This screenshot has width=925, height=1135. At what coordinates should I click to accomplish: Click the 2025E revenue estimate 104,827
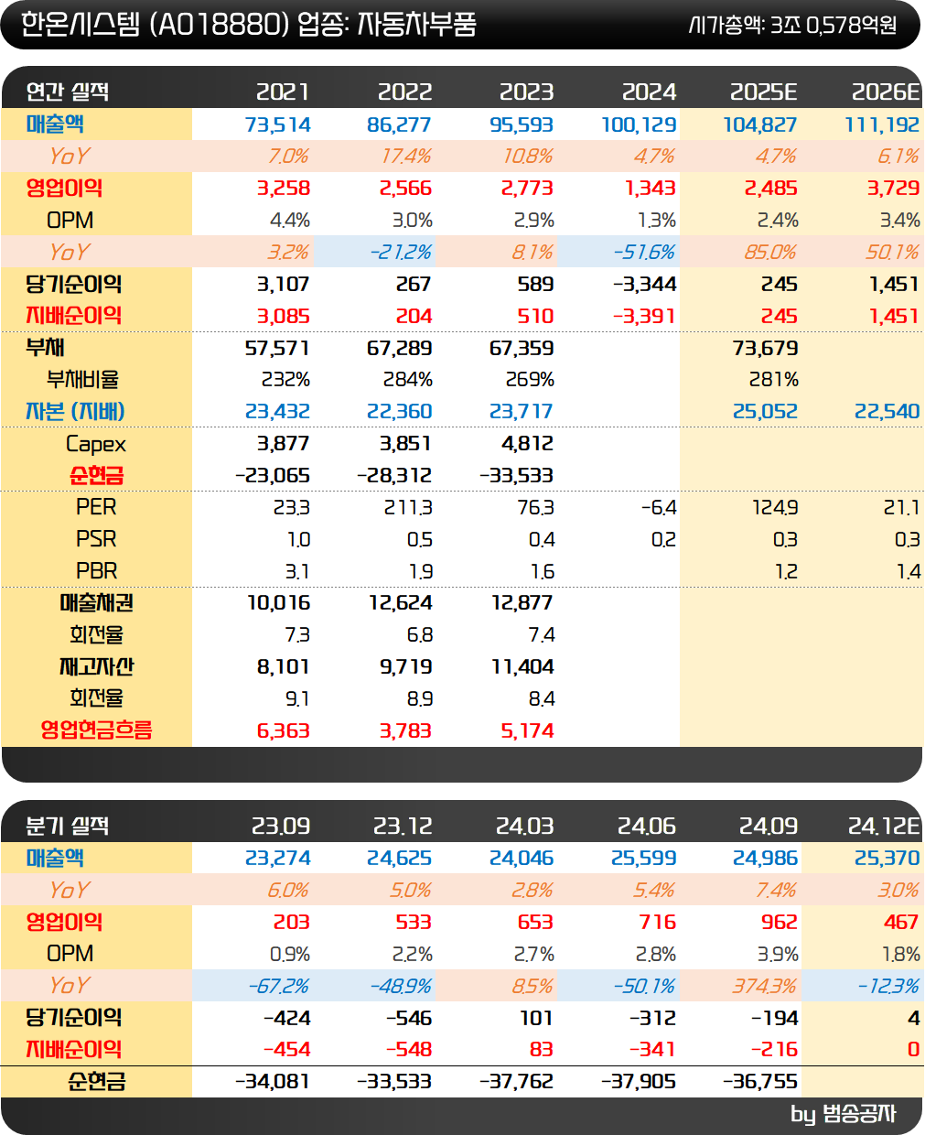pyautogui.click(x=760, y=124)
